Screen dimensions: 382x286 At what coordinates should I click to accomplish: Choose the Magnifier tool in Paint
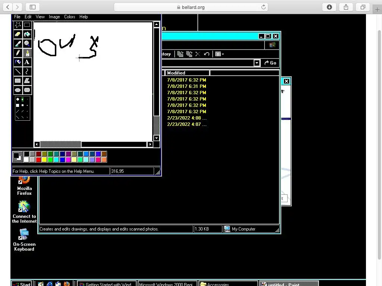click(27, 44)
